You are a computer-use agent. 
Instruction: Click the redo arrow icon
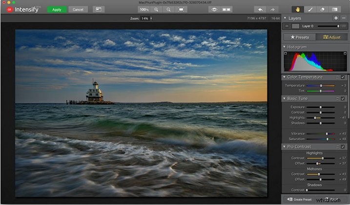pos(272,10)
